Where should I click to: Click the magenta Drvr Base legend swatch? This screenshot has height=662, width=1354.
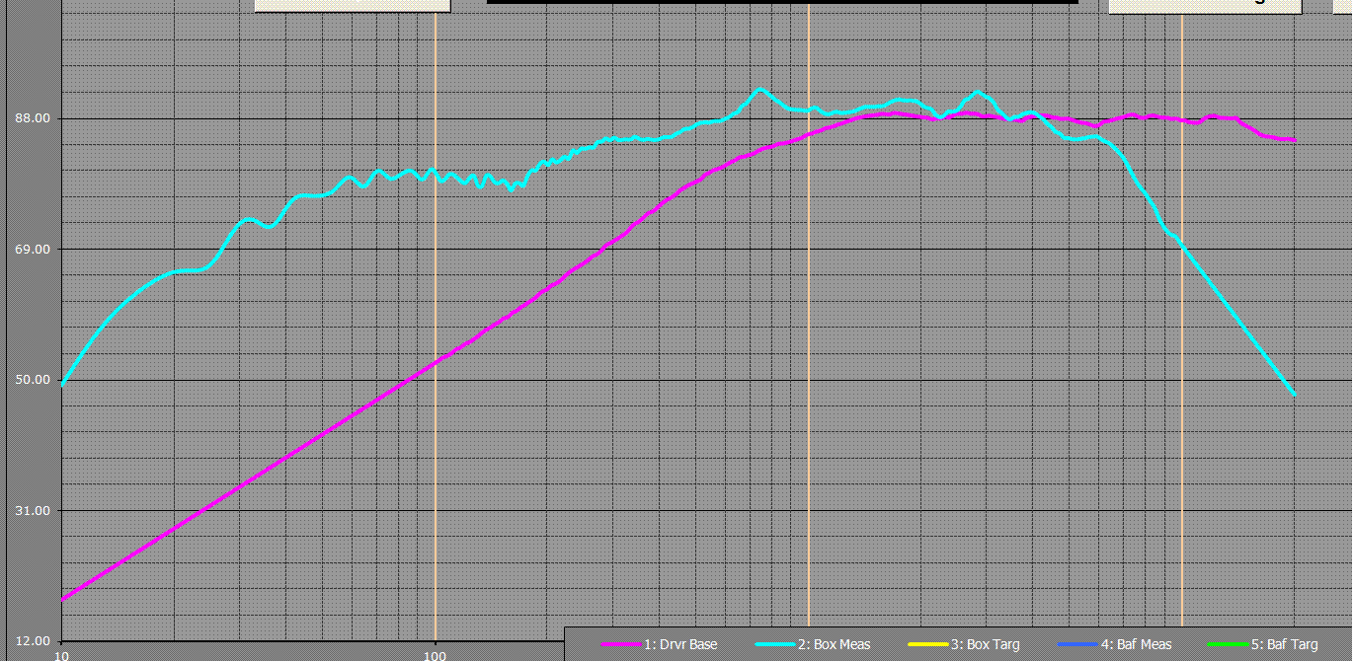[621, 645]
